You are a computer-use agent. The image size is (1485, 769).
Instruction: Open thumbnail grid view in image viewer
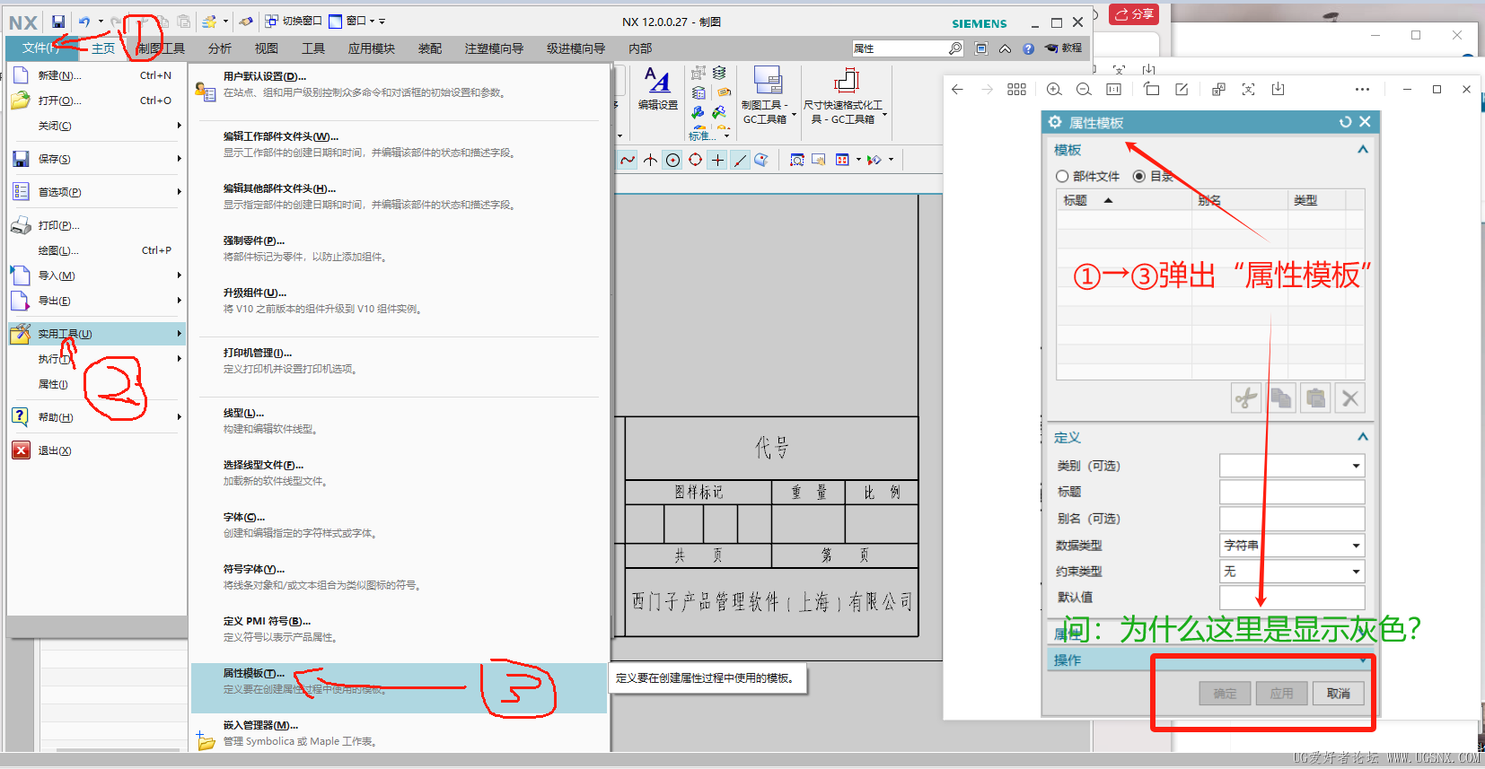[x=1016, y=89]
